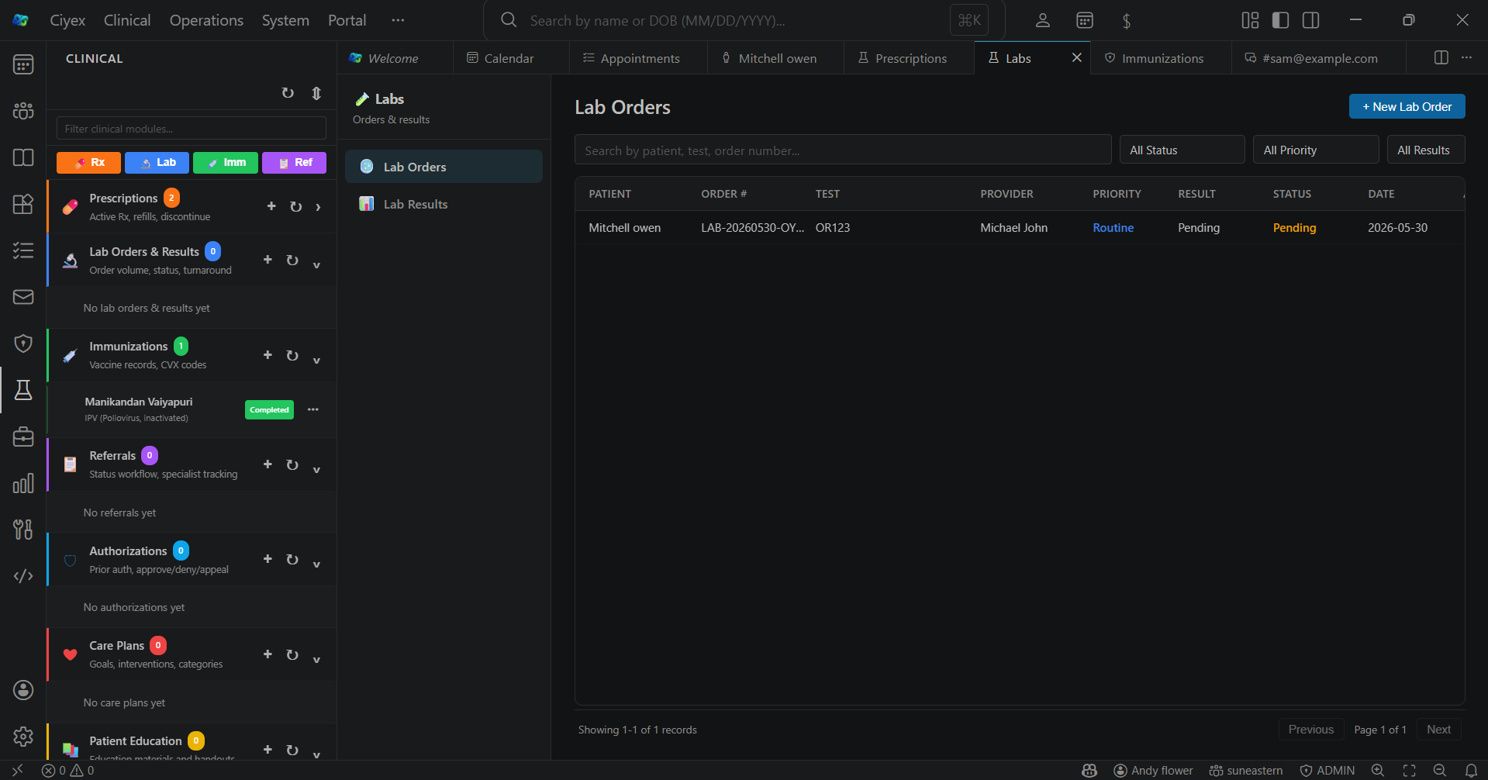Image resolution: width=1488 pixels, height=780 pixels.
Task: Select the lab flask icon in the activity bar
Action: tap(23, 390)
